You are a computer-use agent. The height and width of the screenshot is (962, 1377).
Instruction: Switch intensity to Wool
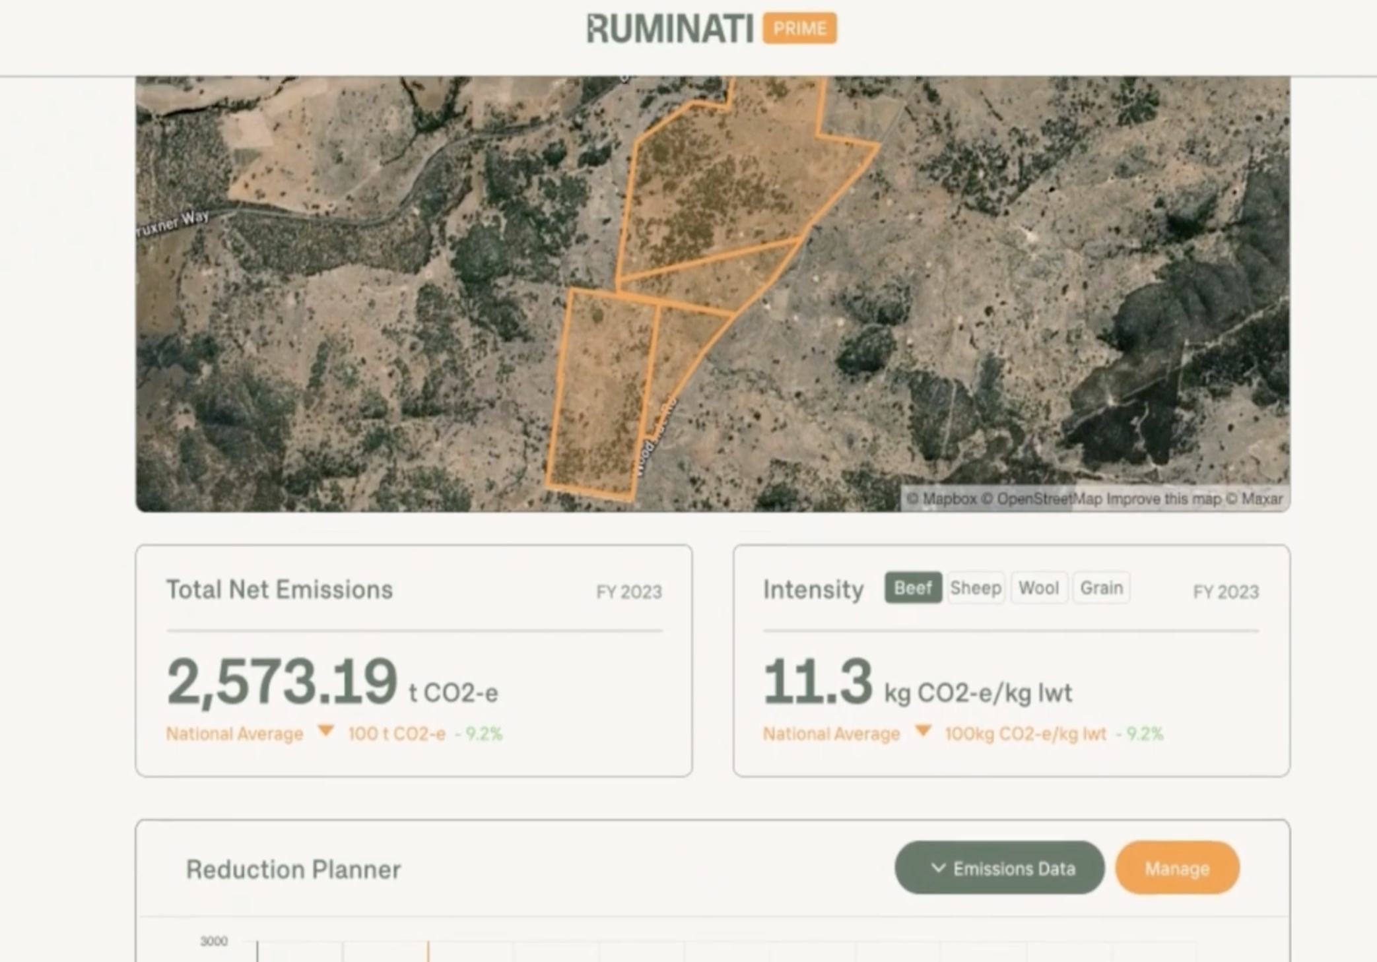(1038, 587)
